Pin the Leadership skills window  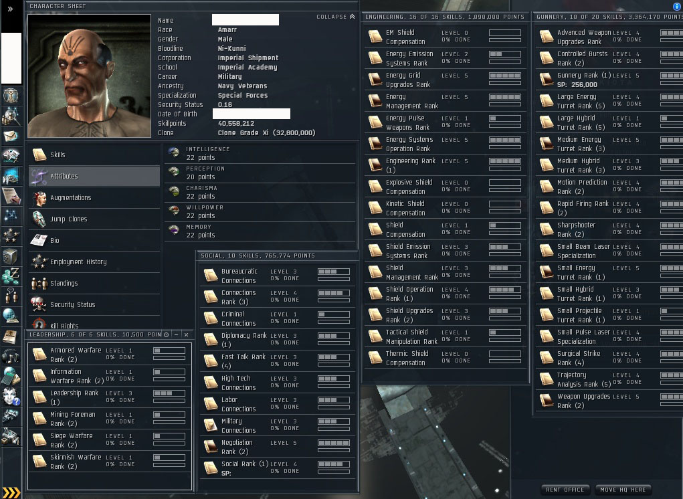click(166, 334)
